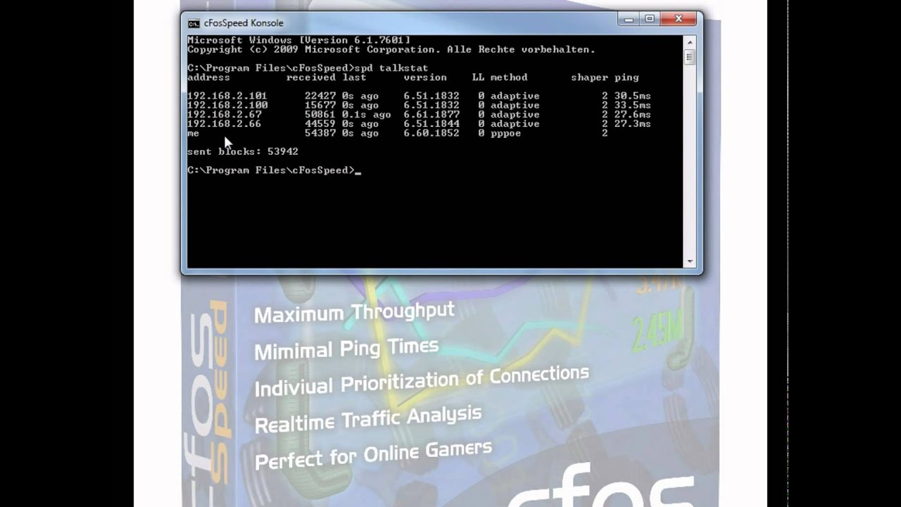Click the 'Perfect for Online Gamers' text

point(373,455)
